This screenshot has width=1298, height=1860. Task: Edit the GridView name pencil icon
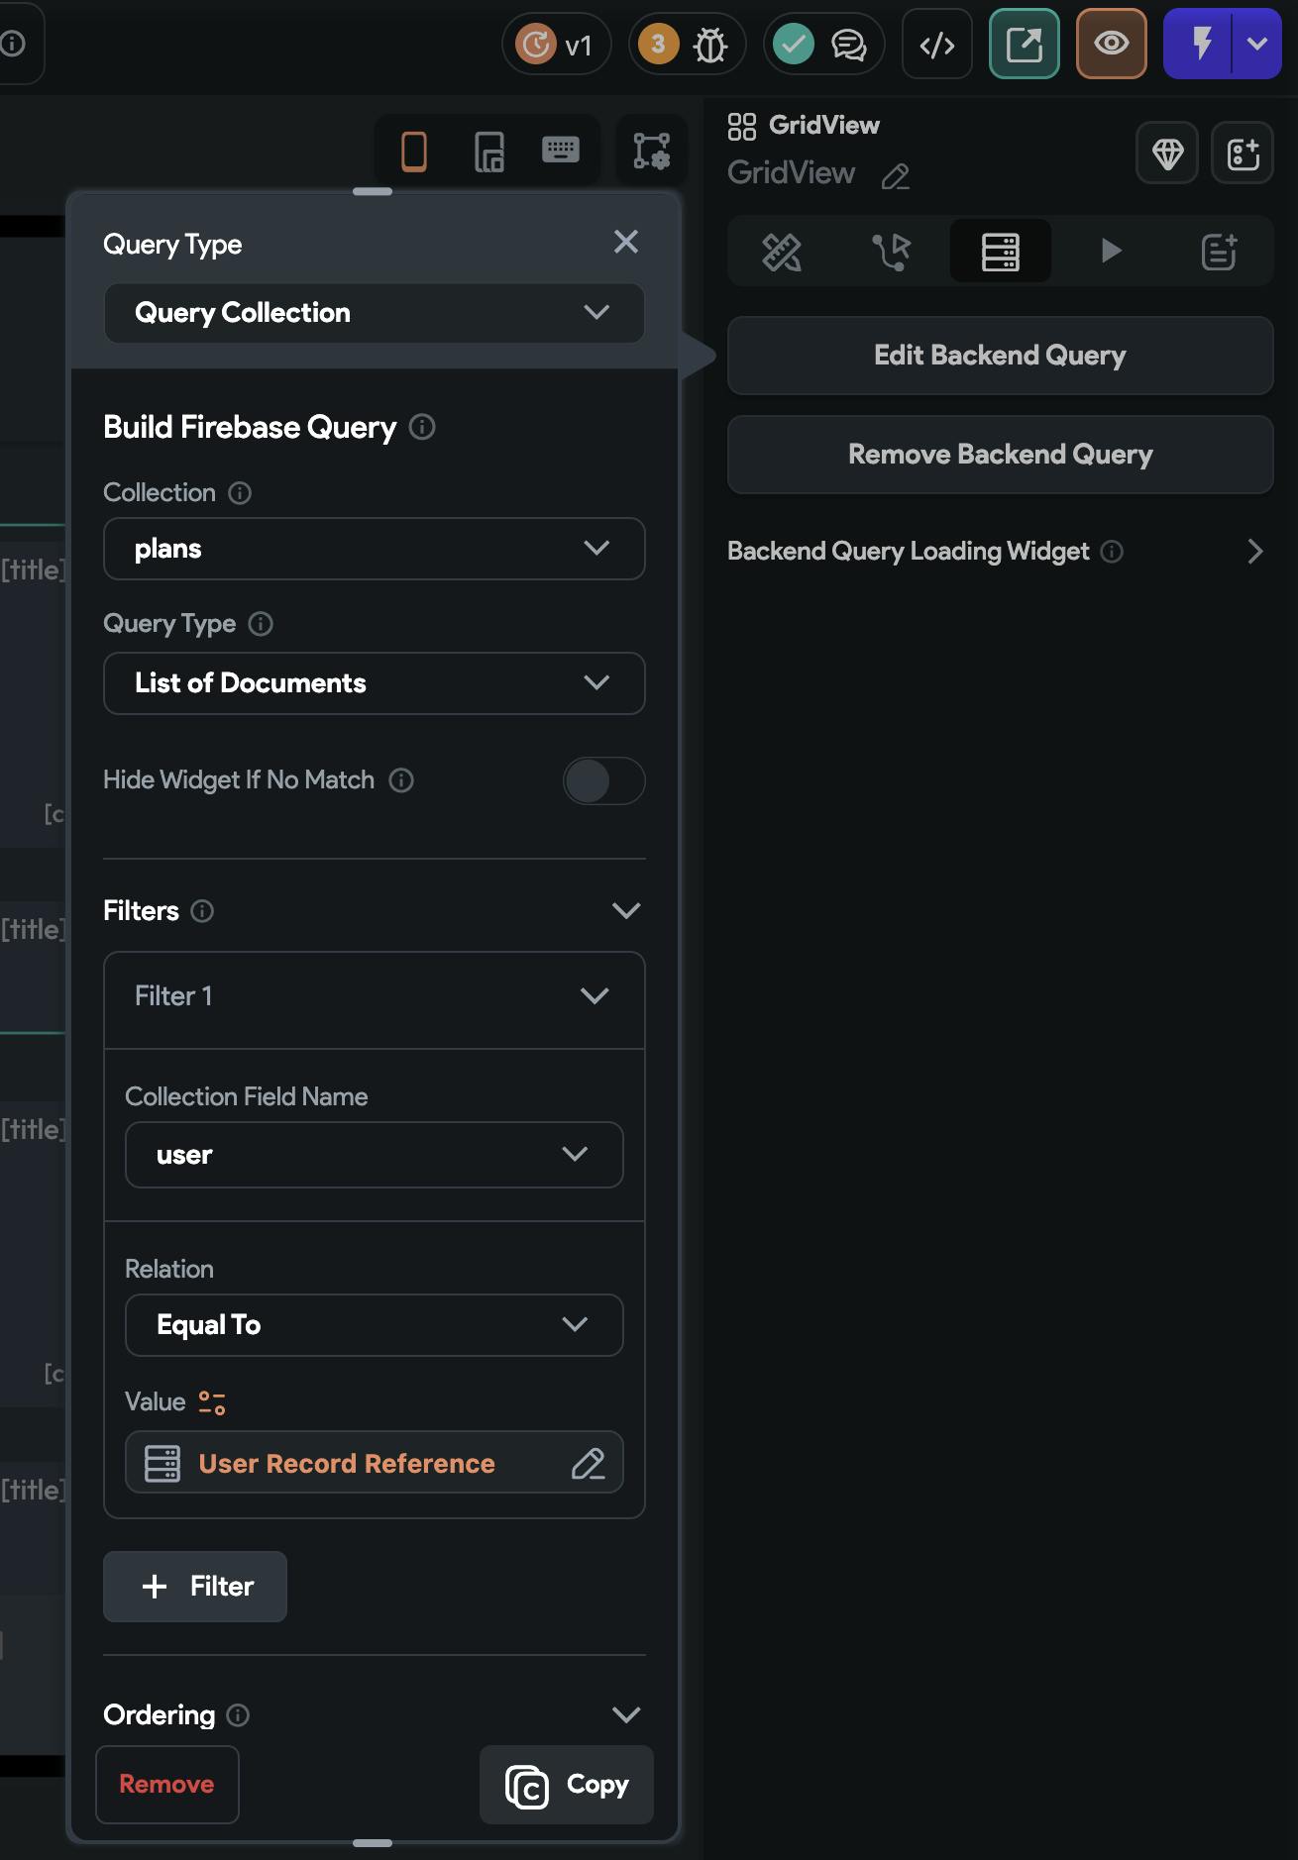click(x=896, y=176)
